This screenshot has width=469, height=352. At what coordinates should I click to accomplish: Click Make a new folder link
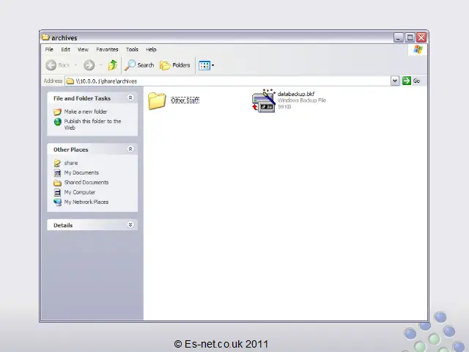tap(85, 111)
